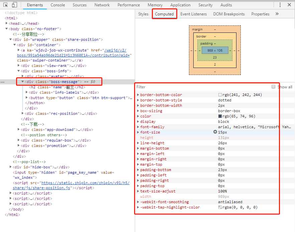Viewport: 295px width, 232px height.
Task: Collapse the body no-footer node
Action: click(x=7, y=29)
